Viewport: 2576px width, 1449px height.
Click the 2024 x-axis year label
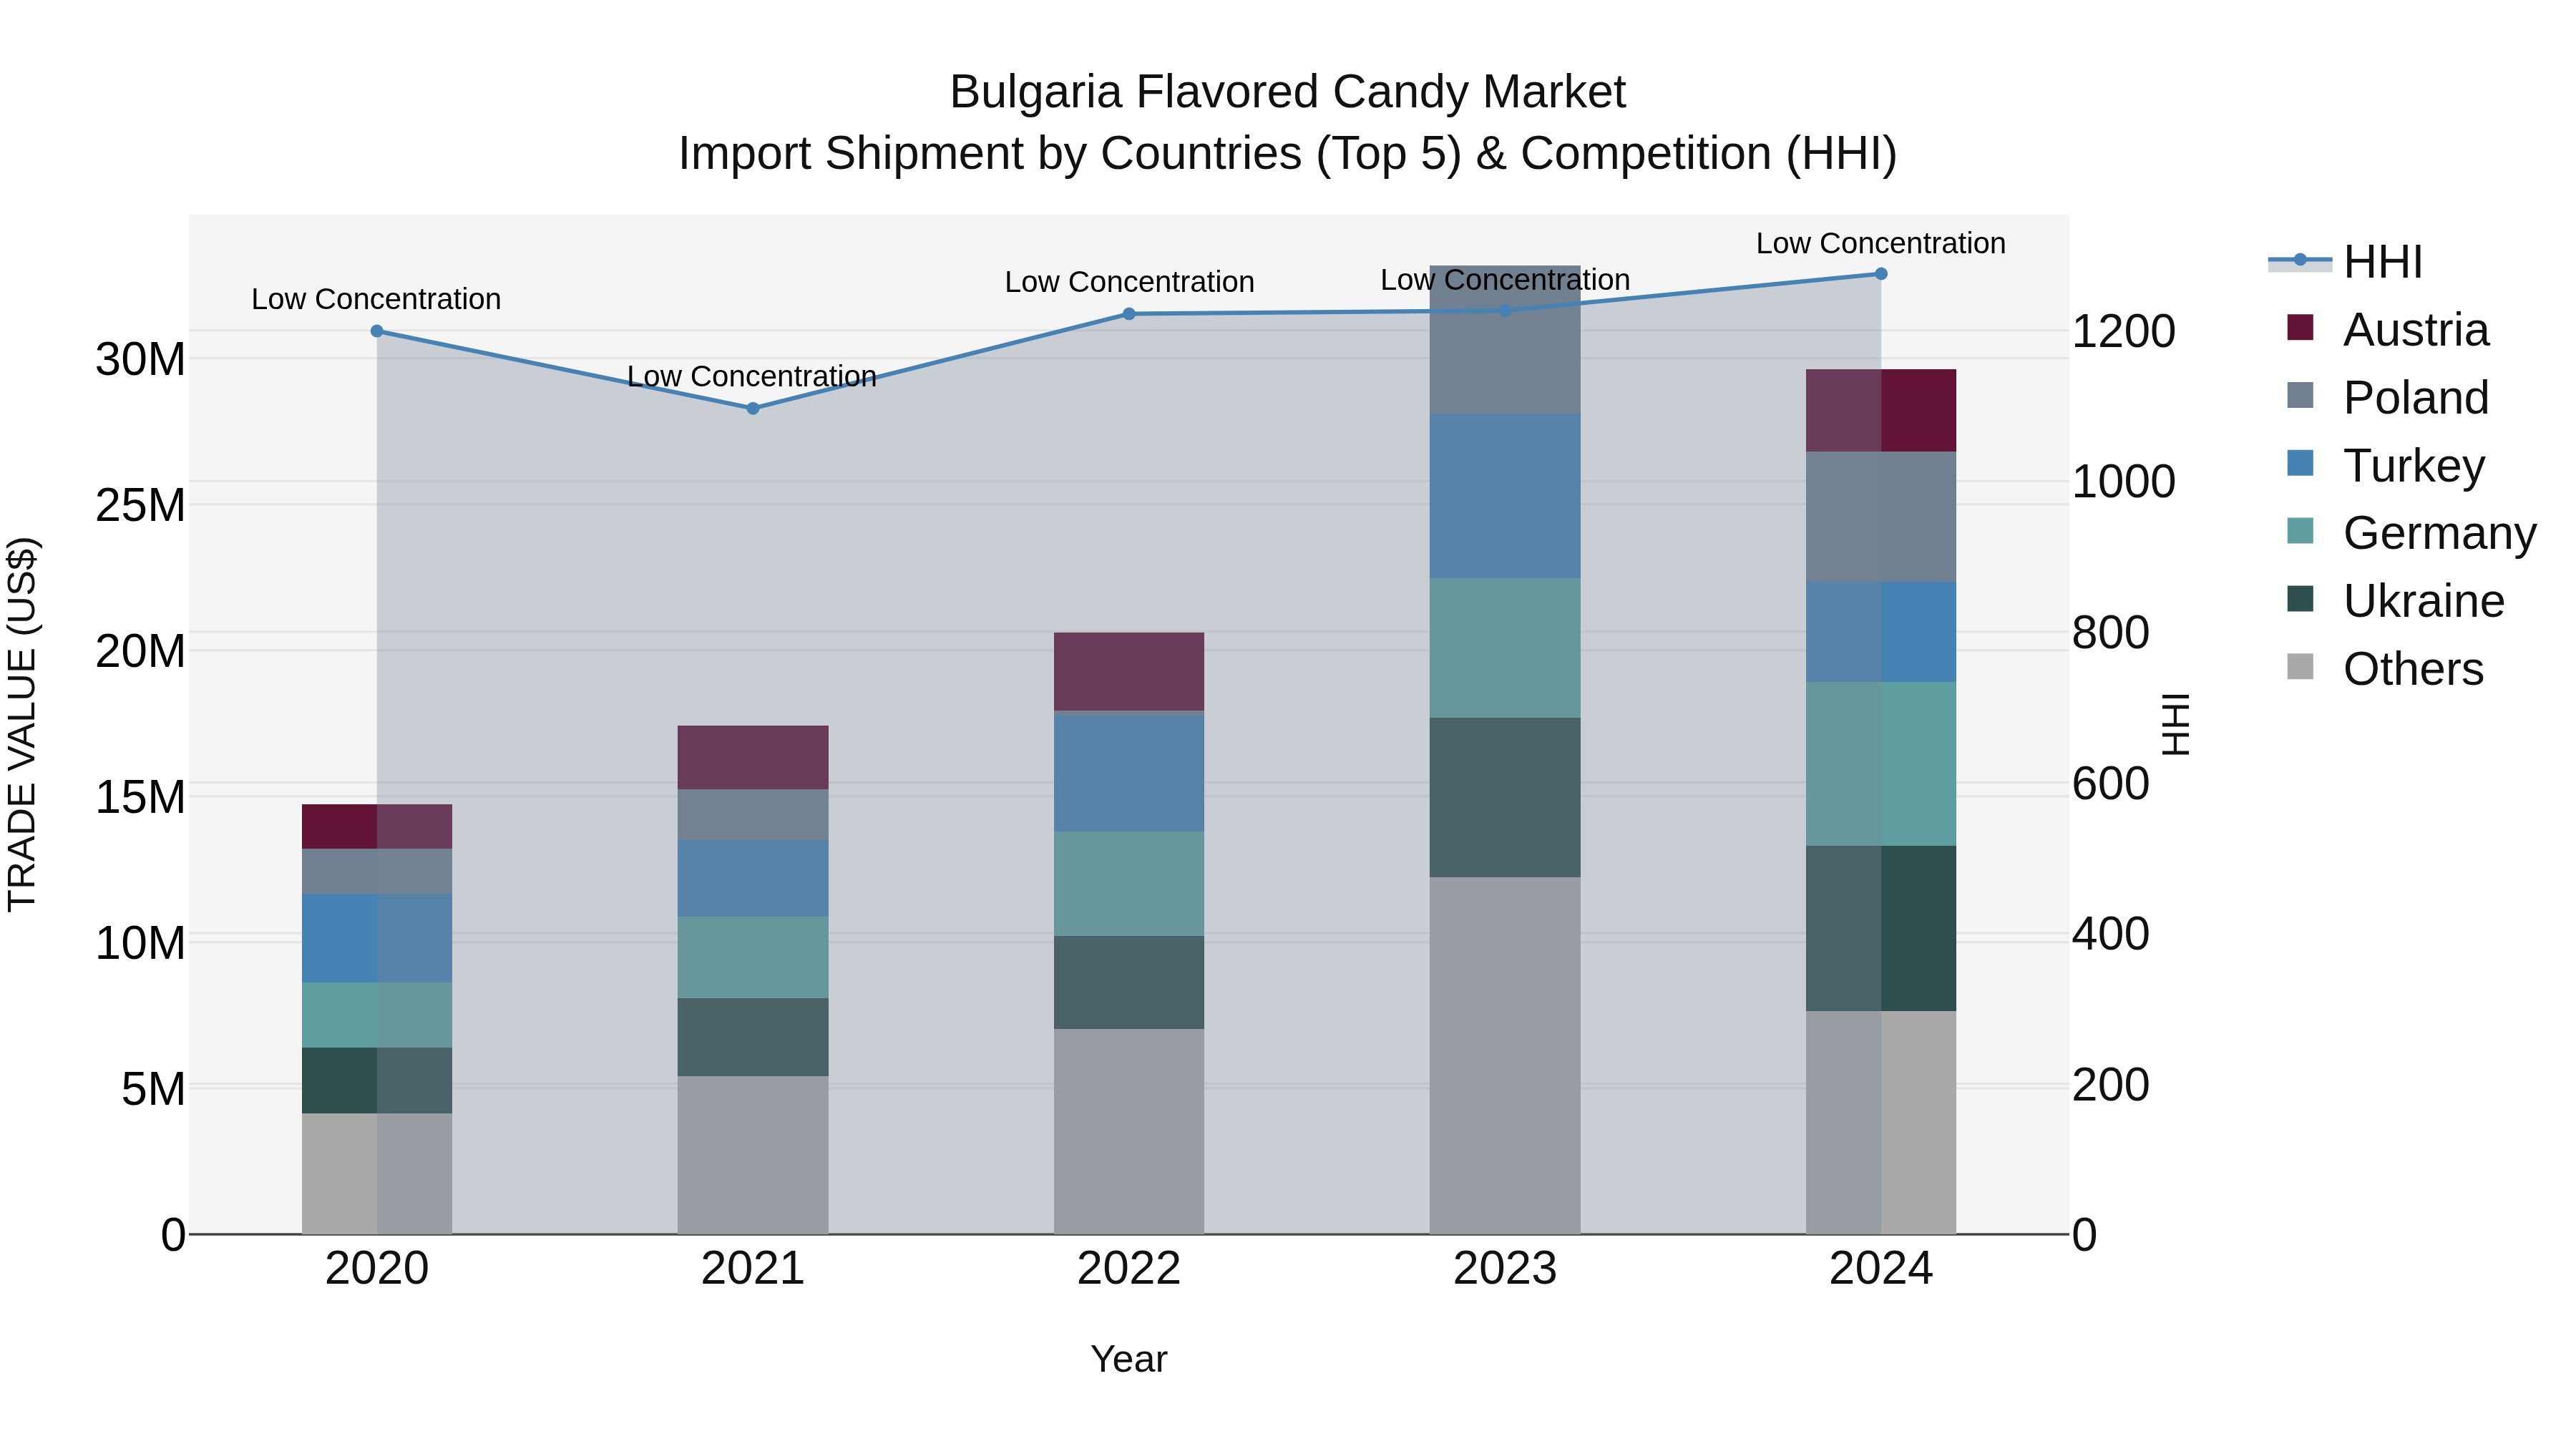[1881, 1269]
